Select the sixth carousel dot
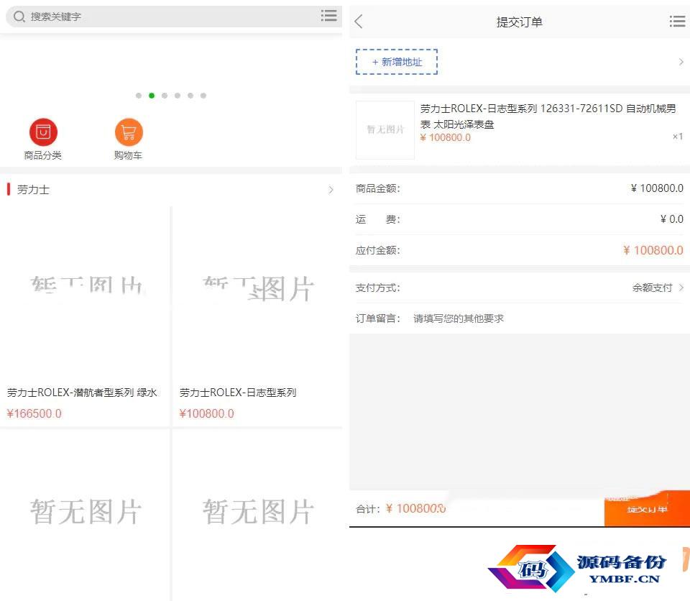 203,96
